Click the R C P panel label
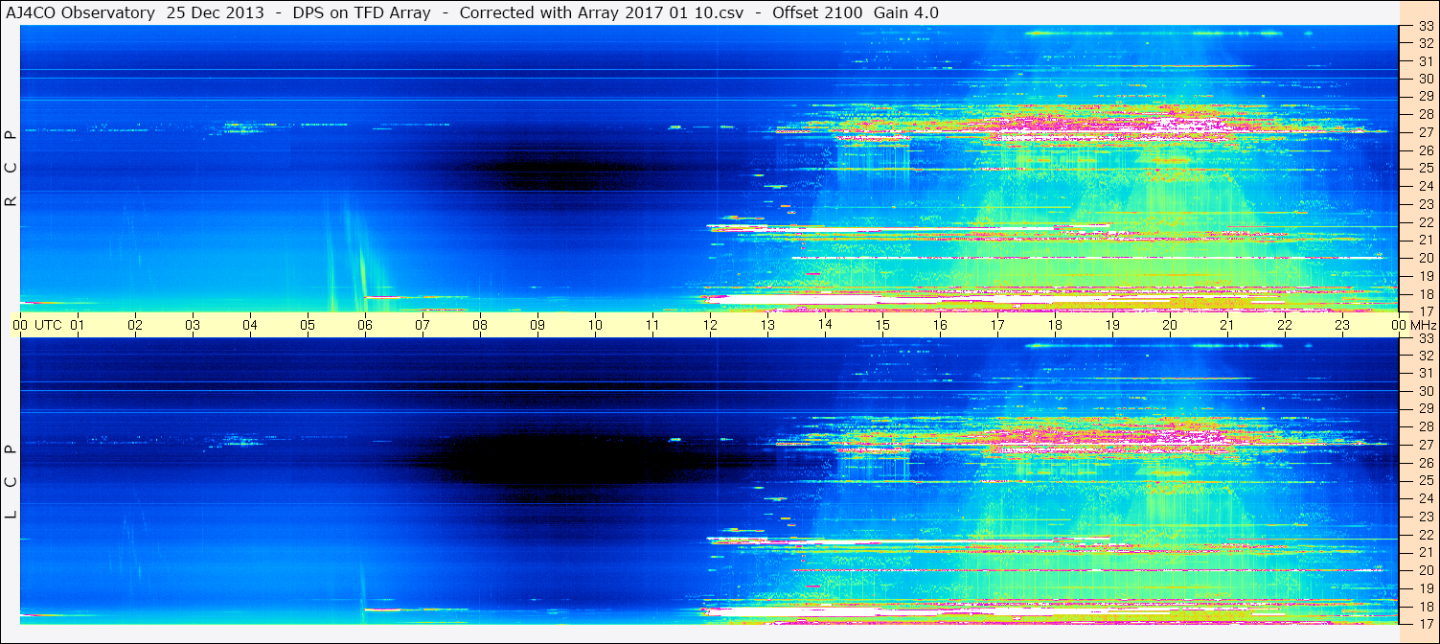Image resolution: width=1440 pixels, height=644 pixels. 11,168
